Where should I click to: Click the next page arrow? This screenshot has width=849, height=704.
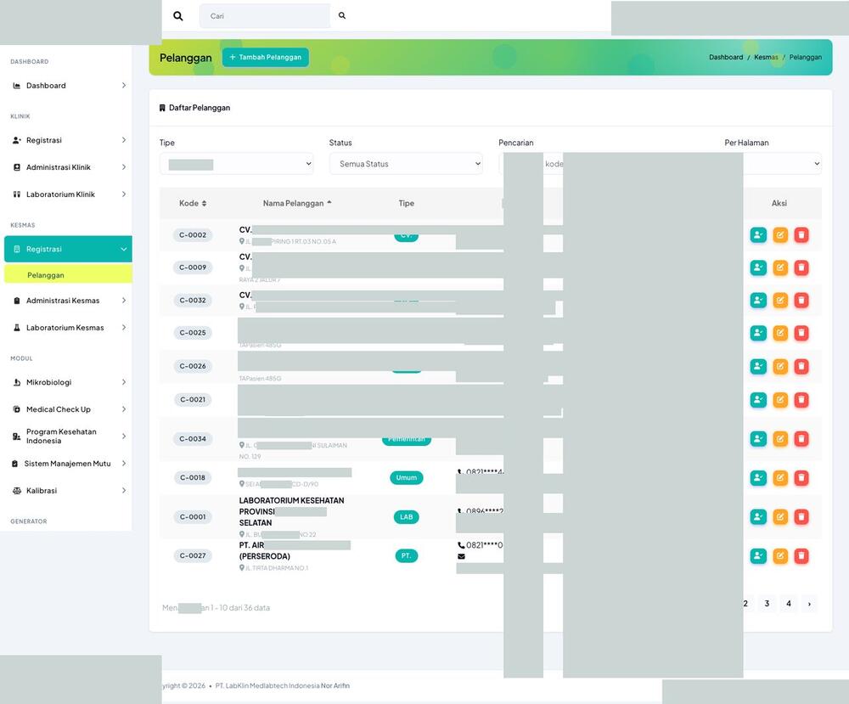click(x=809, y=603)
